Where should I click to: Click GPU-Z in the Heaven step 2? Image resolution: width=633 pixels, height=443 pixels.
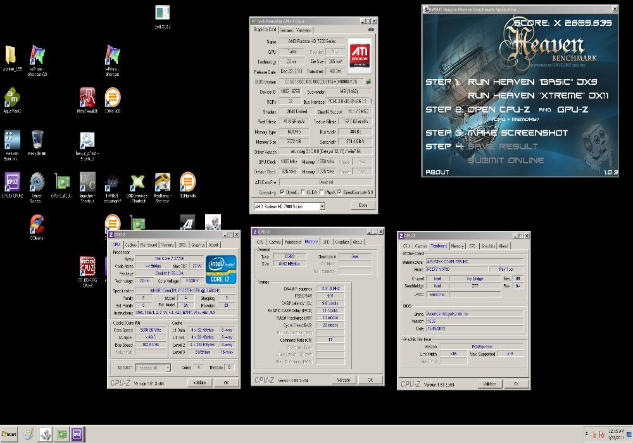(572, 109)
